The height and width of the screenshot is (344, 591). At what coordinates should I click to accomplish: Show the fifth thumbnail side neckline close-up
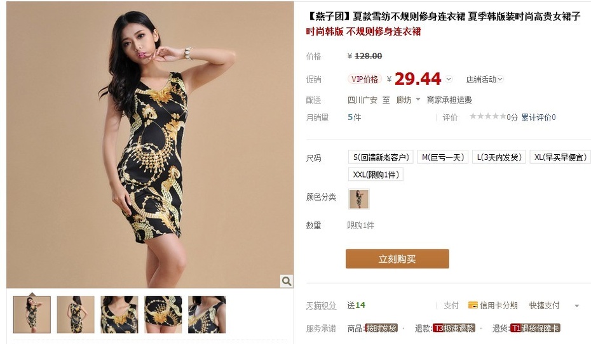[x=207, y=314]
